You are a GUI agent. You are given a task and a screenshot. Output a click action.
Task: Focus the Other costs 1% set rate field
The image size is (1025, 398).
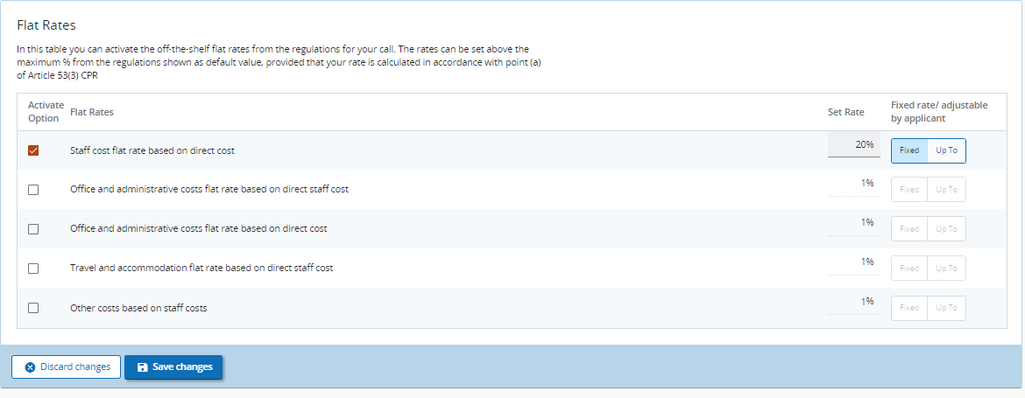853,302
